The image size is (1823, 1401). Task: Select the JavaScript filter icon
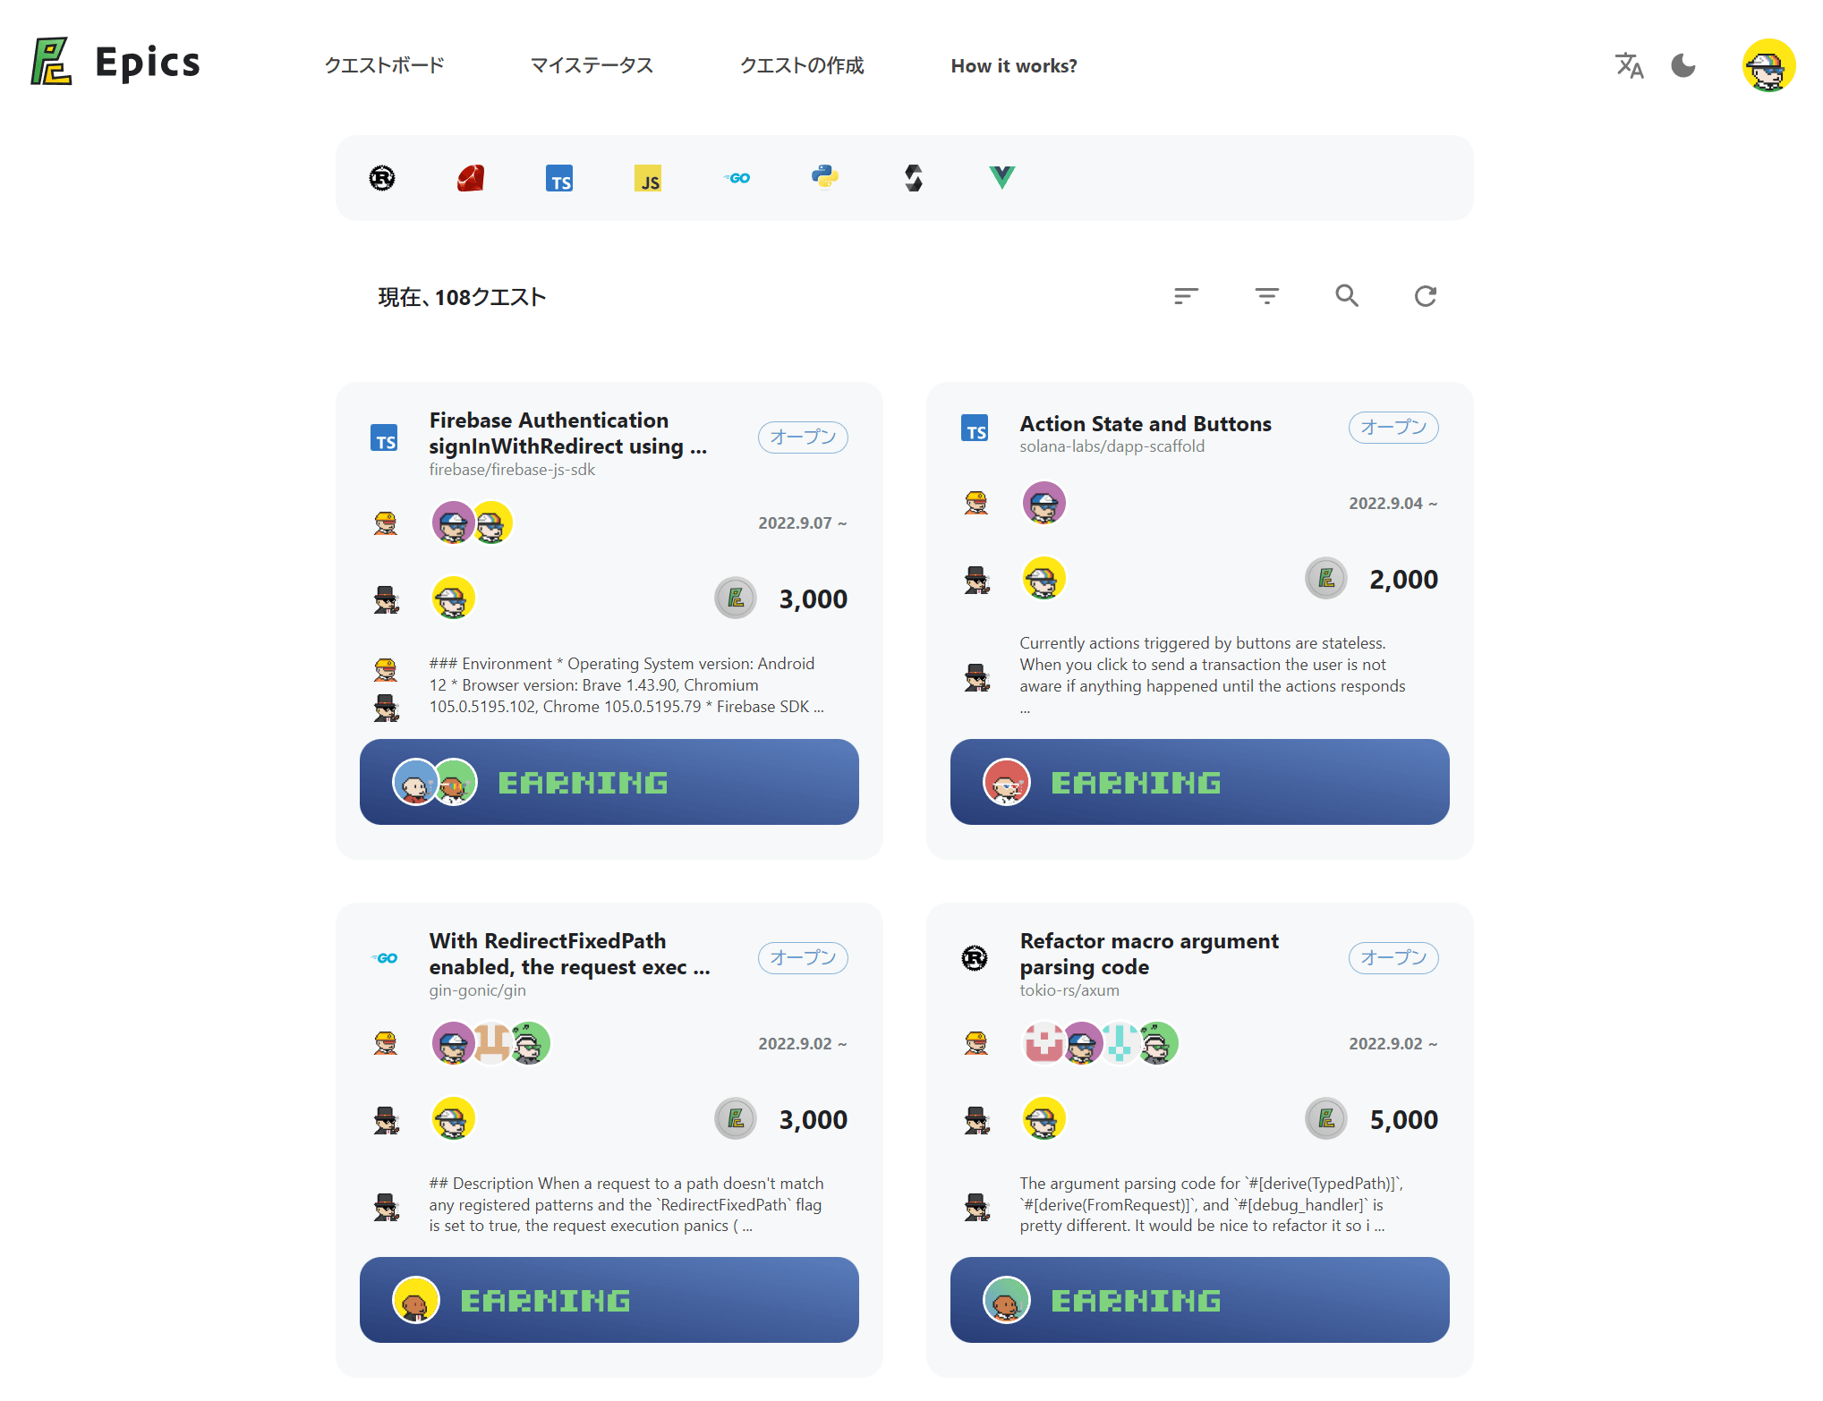pos(648,178)
